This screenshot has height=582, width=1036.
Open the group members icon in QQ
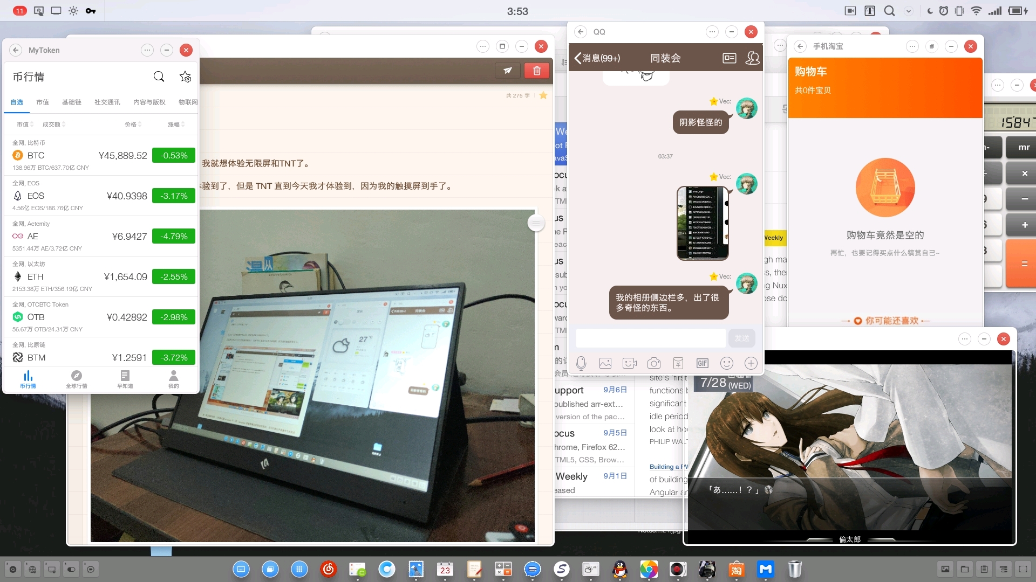752,58
